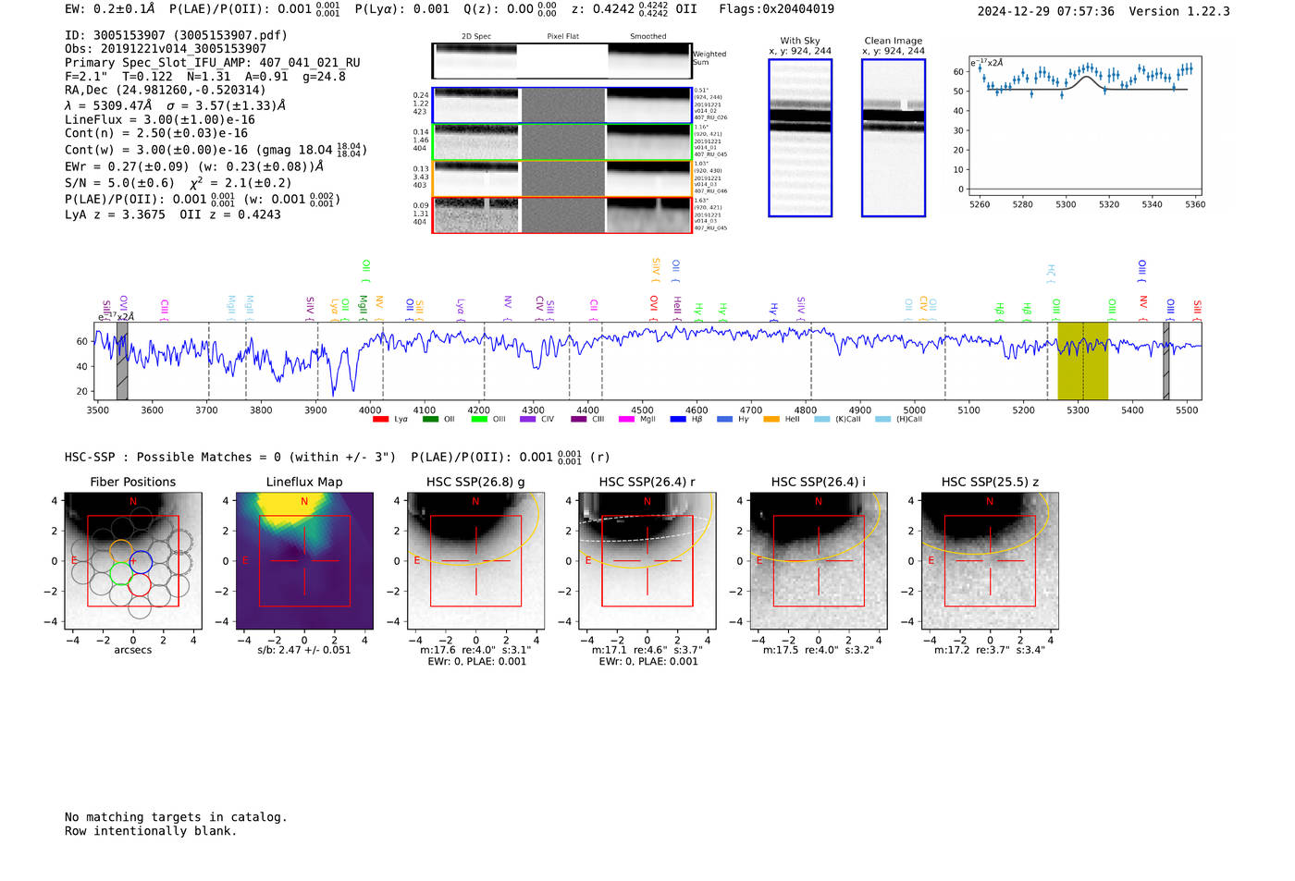Click 'Primary Spec_Slot_IFU_AMP: 407_041_021_RU' text

[213, 63]
